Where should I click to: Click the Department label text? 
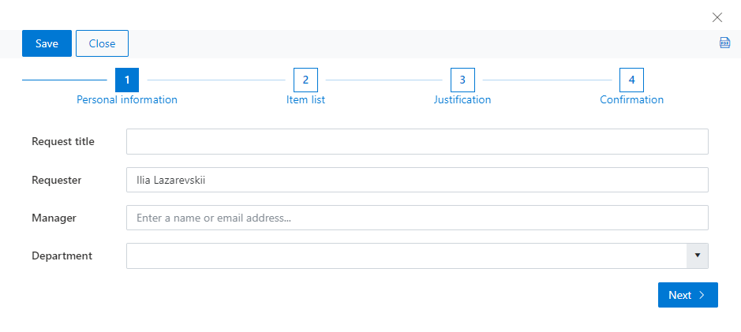point(62,256)
